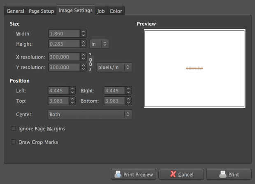This screenshot has width=255, height=184.
Task: Click the image in the Preview pane
Action: pyautogui.click(x=194, y=68)
